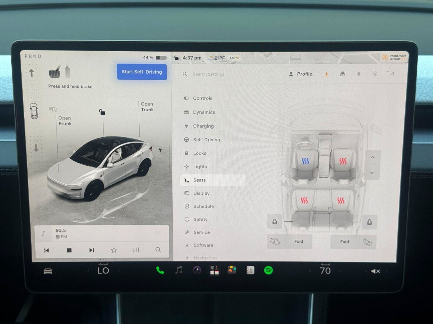This screenshot has width=433, height=324.
Task: Open the Profile menu
Action: point(301,74)
